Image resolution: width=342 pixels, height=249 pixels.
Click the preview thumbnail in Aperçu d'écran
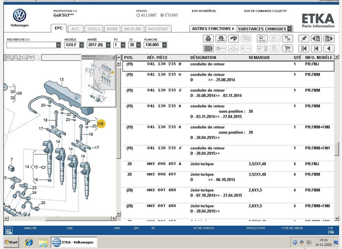pos(100,82)
